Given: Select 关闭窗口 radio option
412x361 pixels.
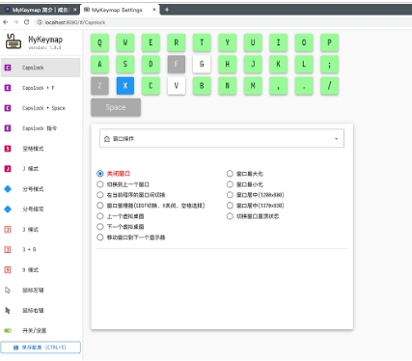Looking at the screenshot, I should 100,174.
